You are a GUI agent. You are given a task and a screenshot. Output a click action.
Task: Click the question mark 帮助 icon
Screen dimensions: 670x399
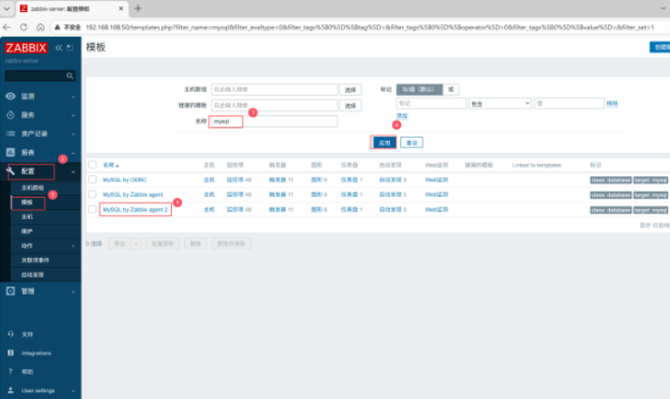[x=10, y=371]
